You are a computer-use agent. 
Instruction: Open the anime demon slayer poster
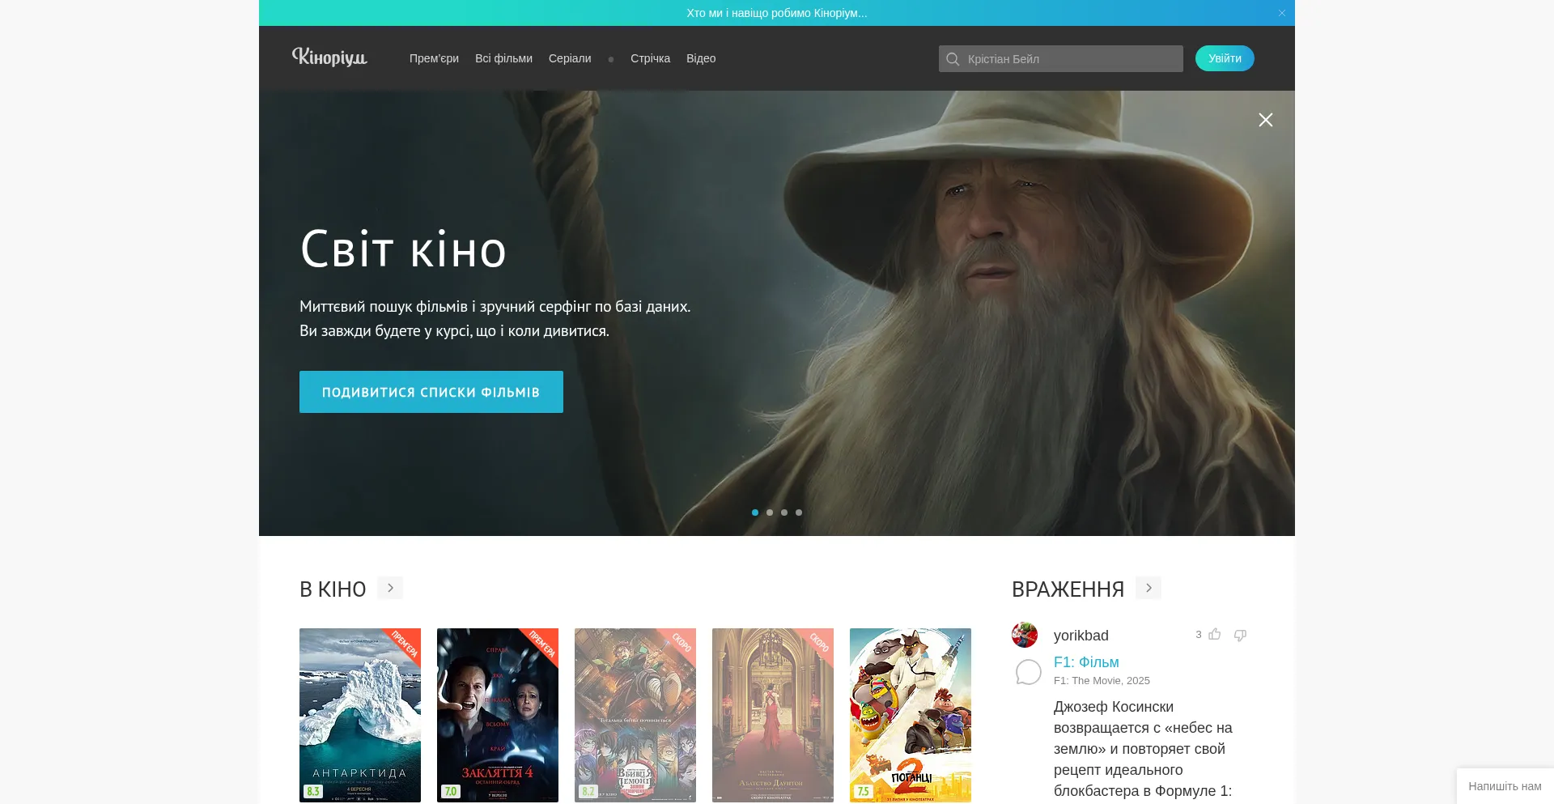[x=635, y=715]
